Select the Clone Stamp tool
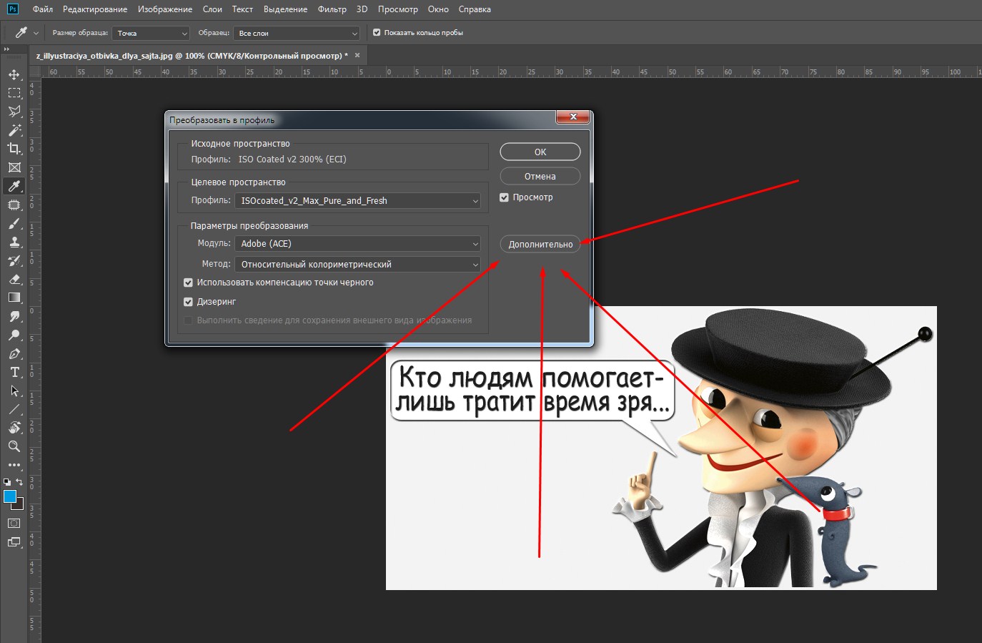 click(x=14, y=242)
